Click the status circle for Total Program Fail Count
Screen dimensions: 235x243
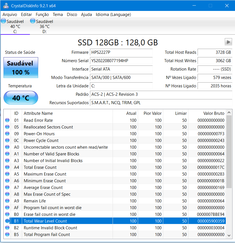pos(7,234)
